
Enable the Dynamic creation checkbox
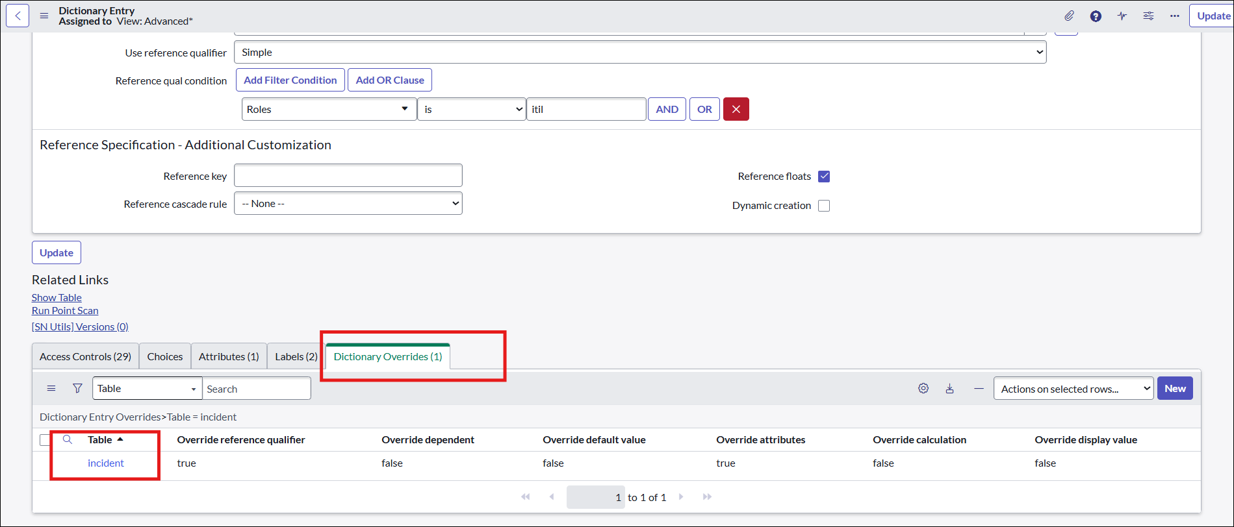coord(824,206)
